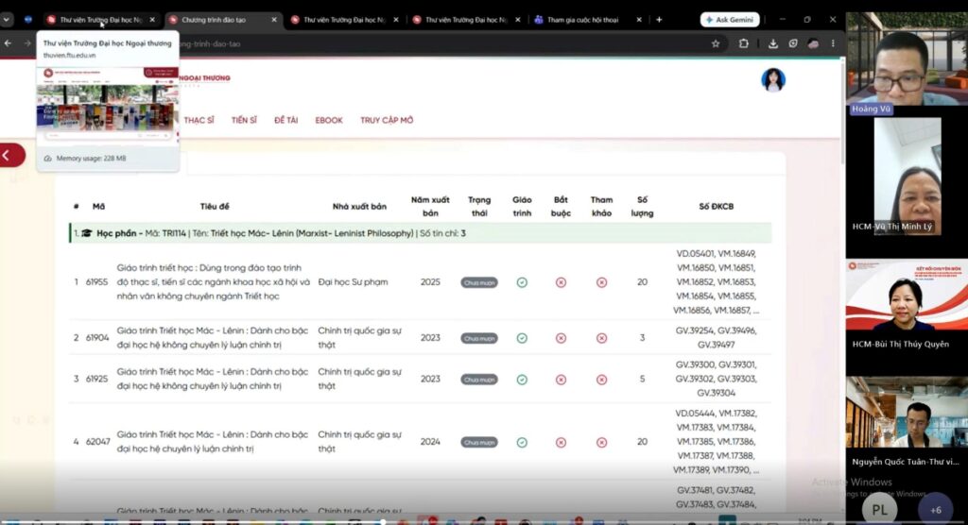Open the Chrome extensions puzzle icon

743,43
